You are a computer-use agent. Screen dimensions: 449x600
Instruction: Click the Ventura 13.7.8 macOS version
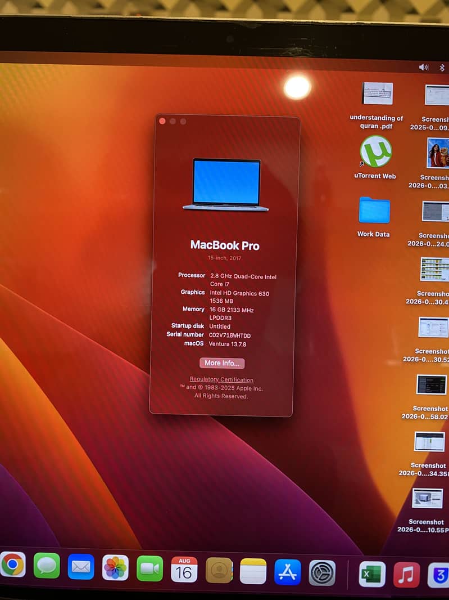coord(228,344)
